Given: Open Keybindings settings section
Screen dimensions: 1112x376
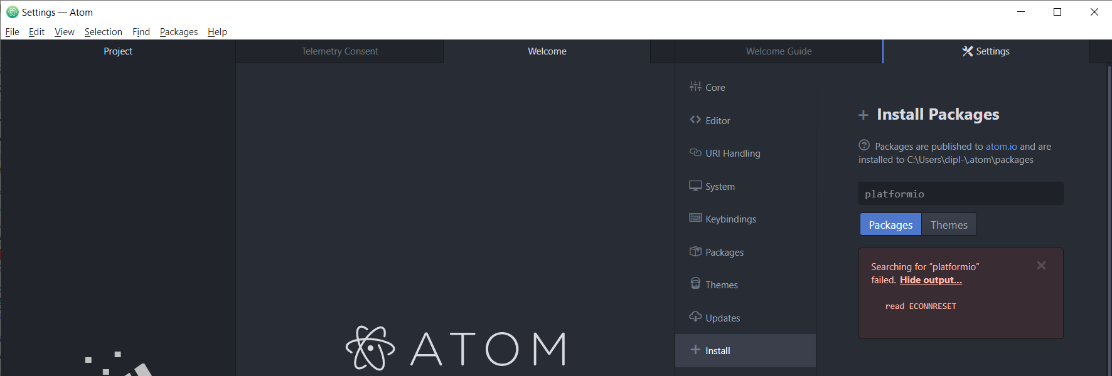Looking at the screenshot, I should [x=746, y=219].
